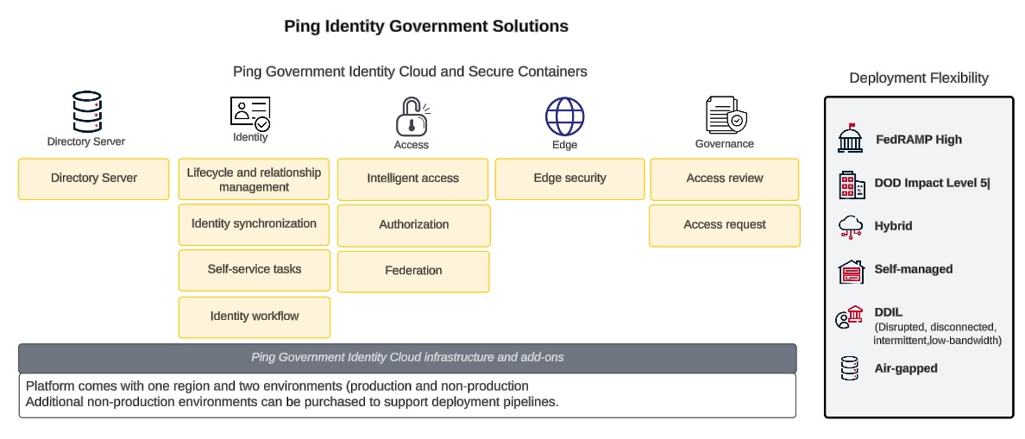Select the Access padlock icon
1025x439 pixels.
pos(412,116)
